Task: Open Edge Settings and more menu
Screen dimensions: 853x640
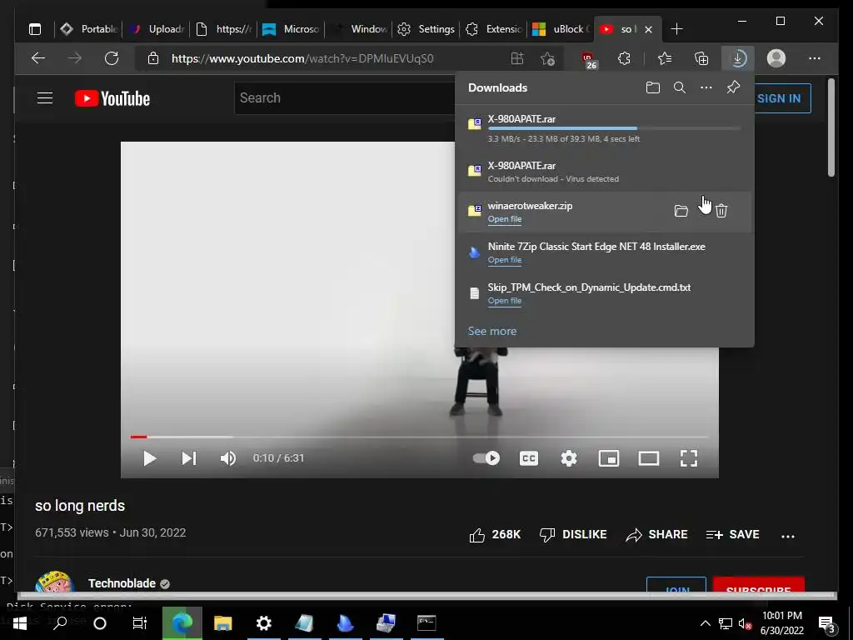Action: coord(815,58)
